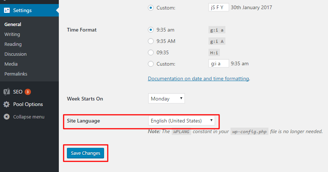328x172 pixels.
Task: Go to Permalinks settings
Action: click(x=16, y=74)
